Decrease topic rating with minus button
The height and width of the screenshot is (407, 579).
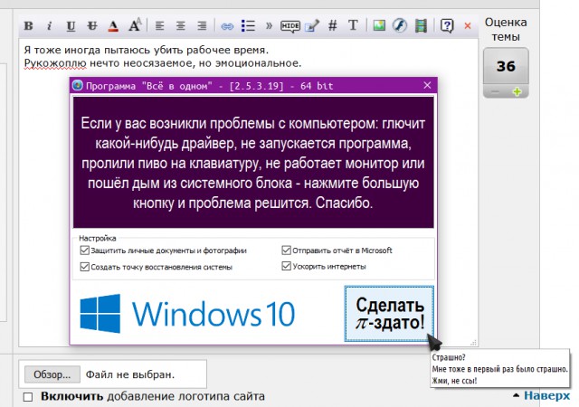[x=495, y=92]
